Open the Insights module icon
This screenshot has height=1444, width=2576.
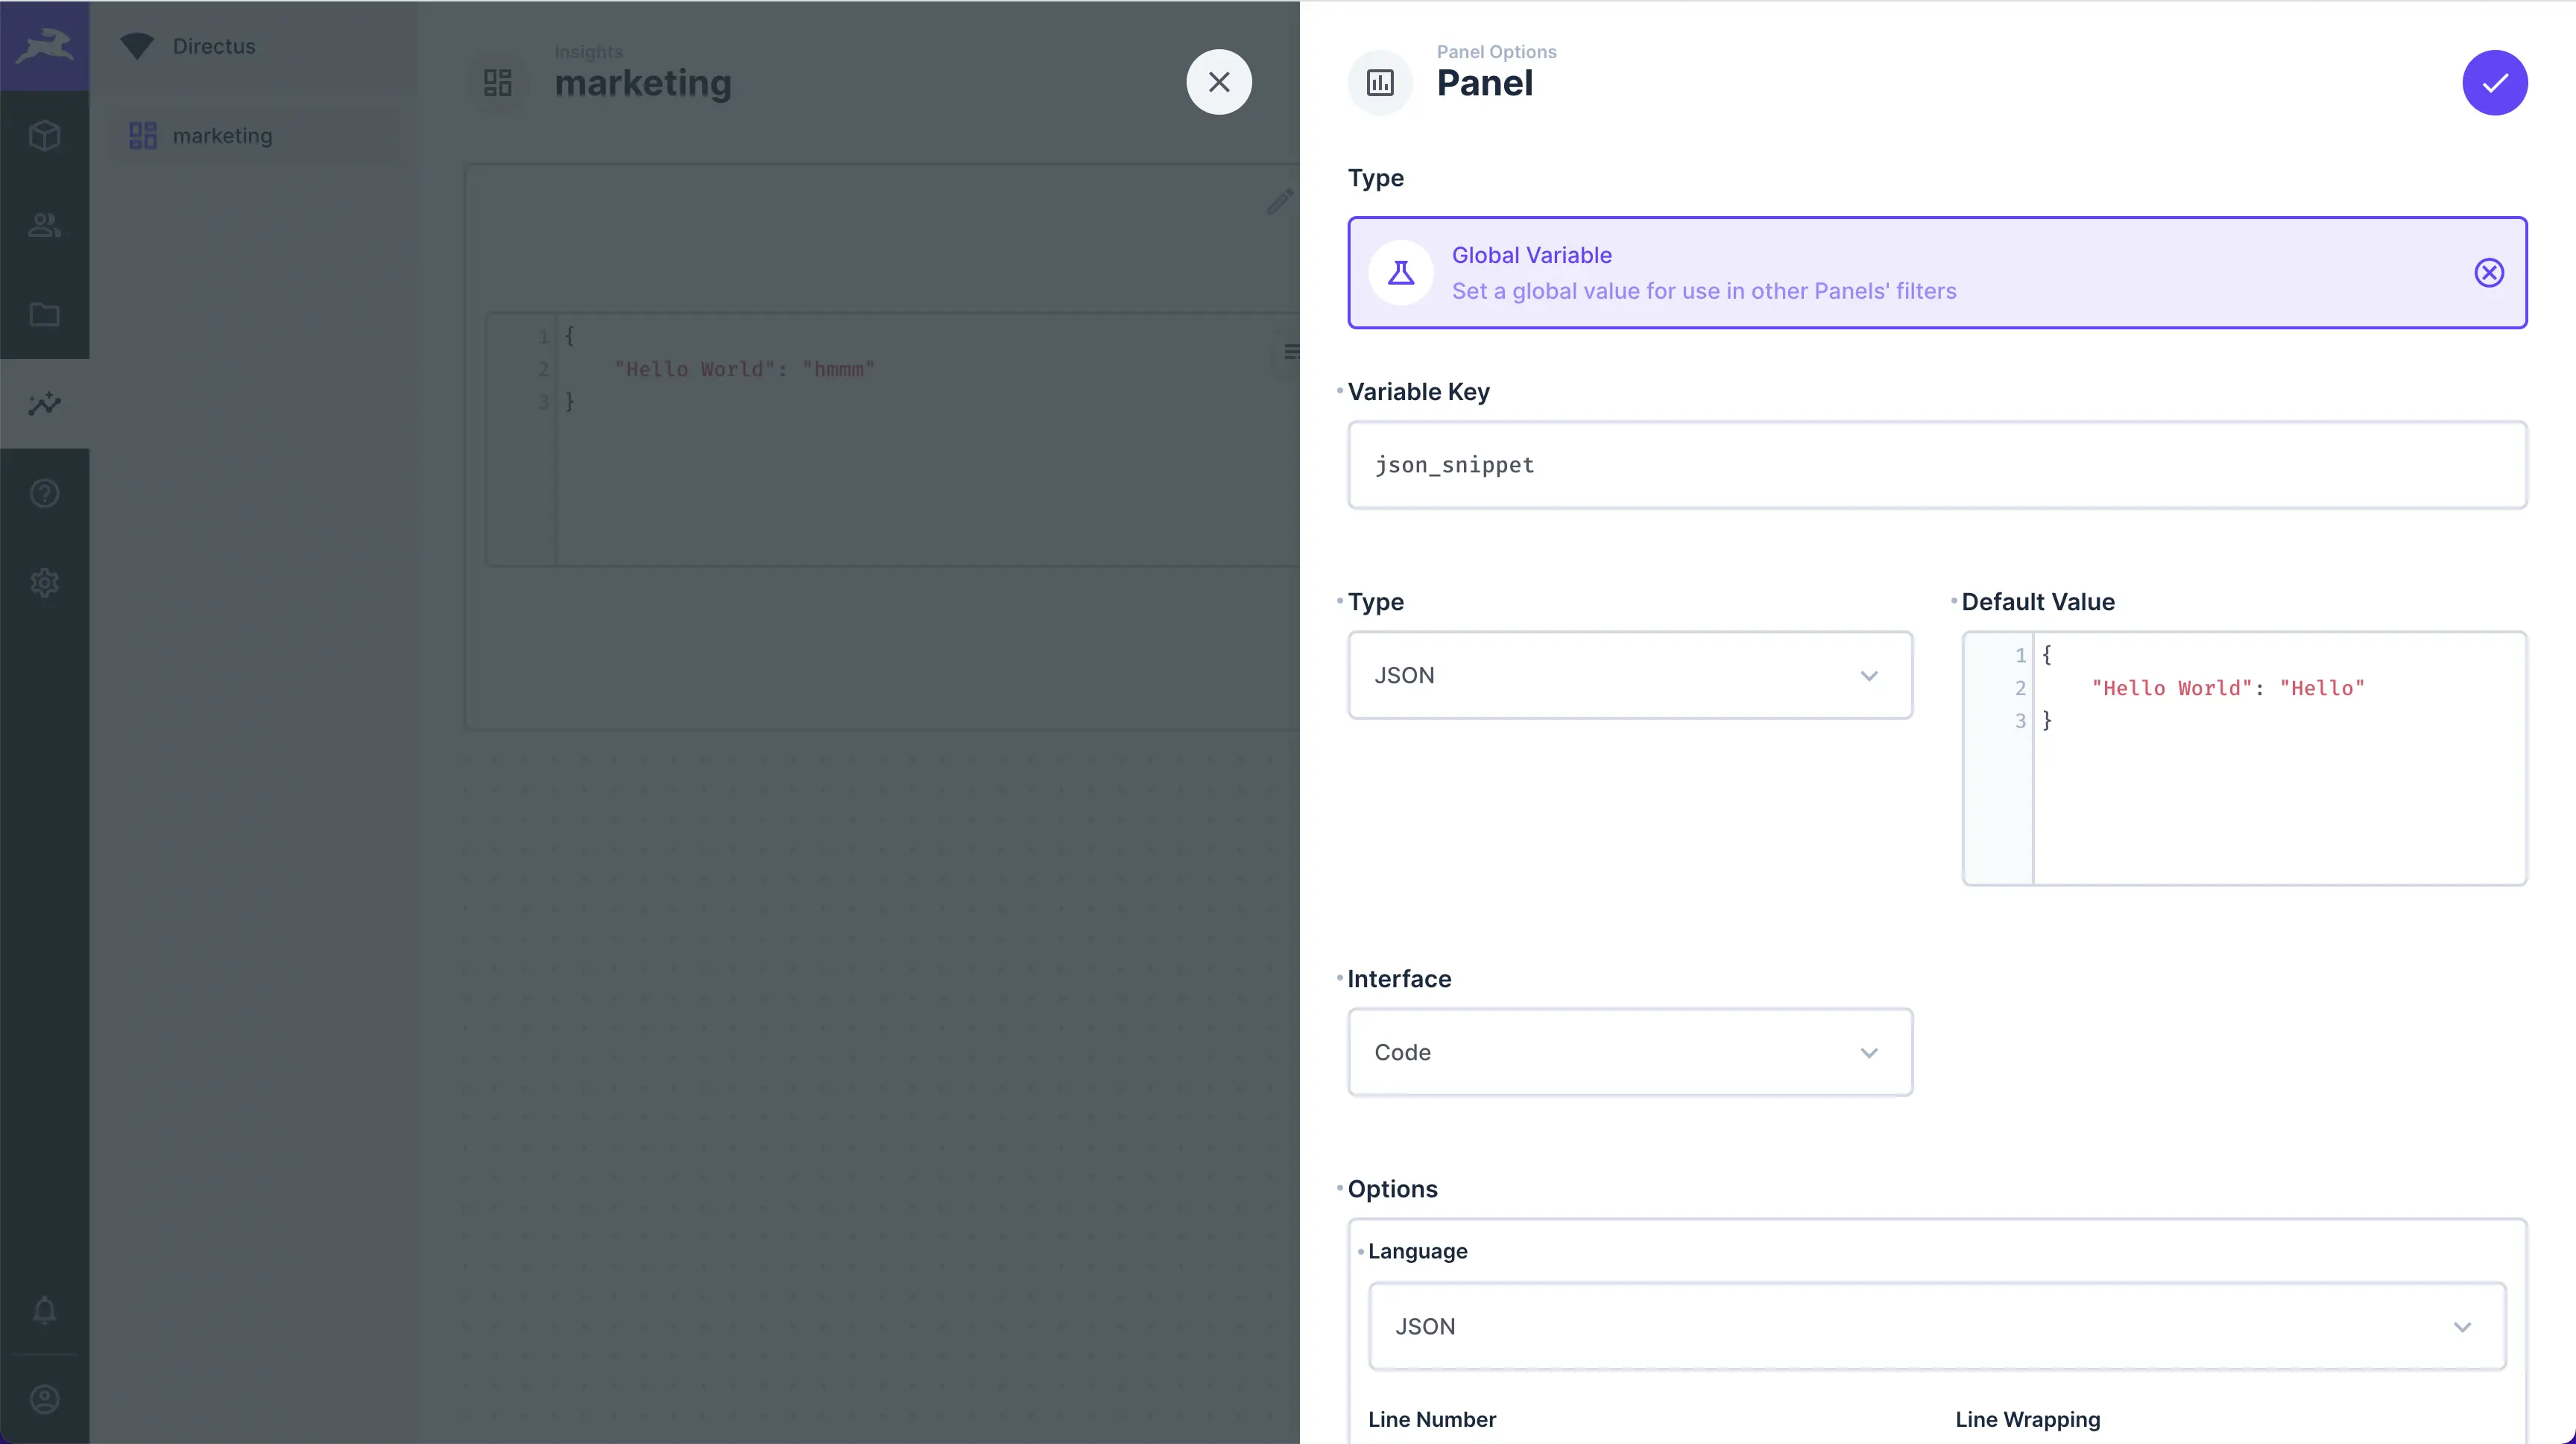[45, 404]
